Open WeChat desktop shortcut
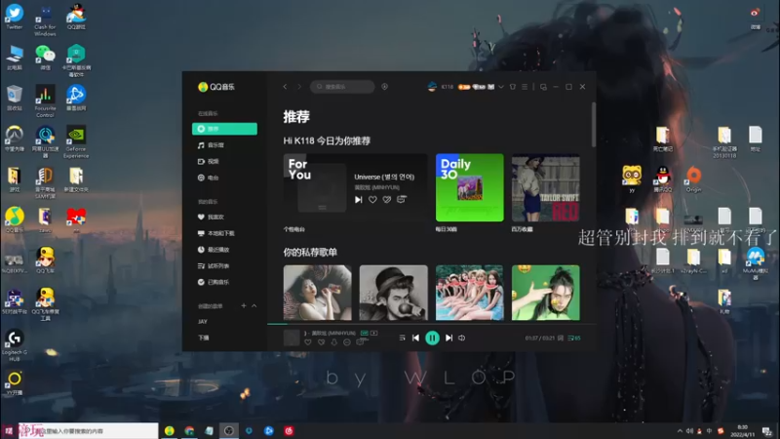780x439 pixels. pos(45,58)
